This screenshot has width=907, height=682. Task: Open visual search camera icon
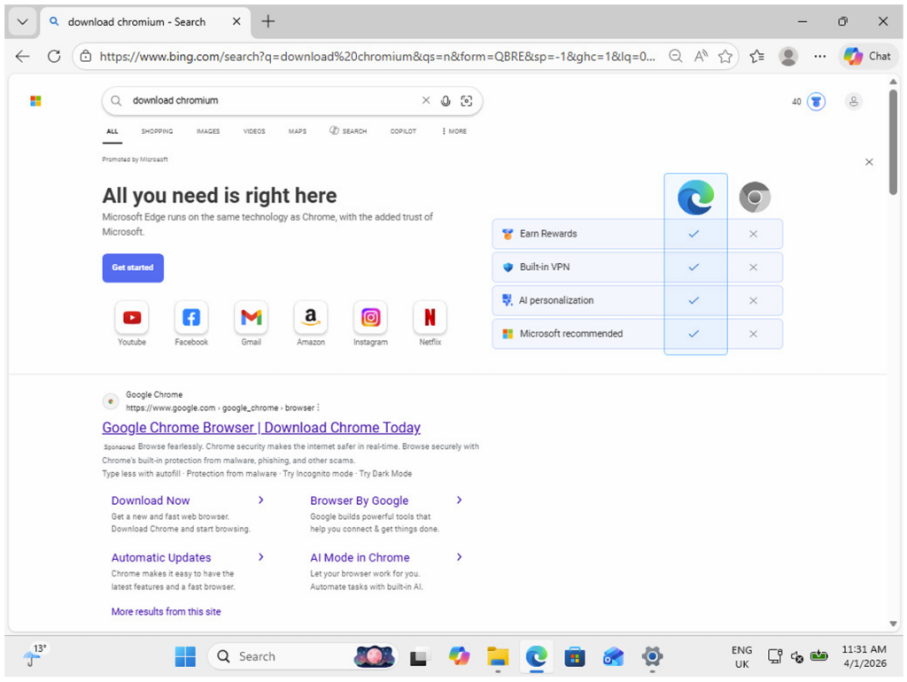click(x=466, y=101)
